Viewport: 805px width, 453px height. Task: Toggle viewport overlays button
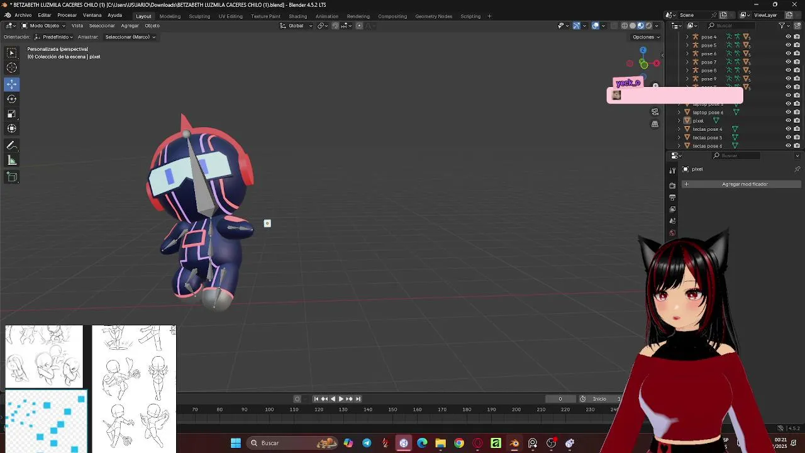(596, 26)
